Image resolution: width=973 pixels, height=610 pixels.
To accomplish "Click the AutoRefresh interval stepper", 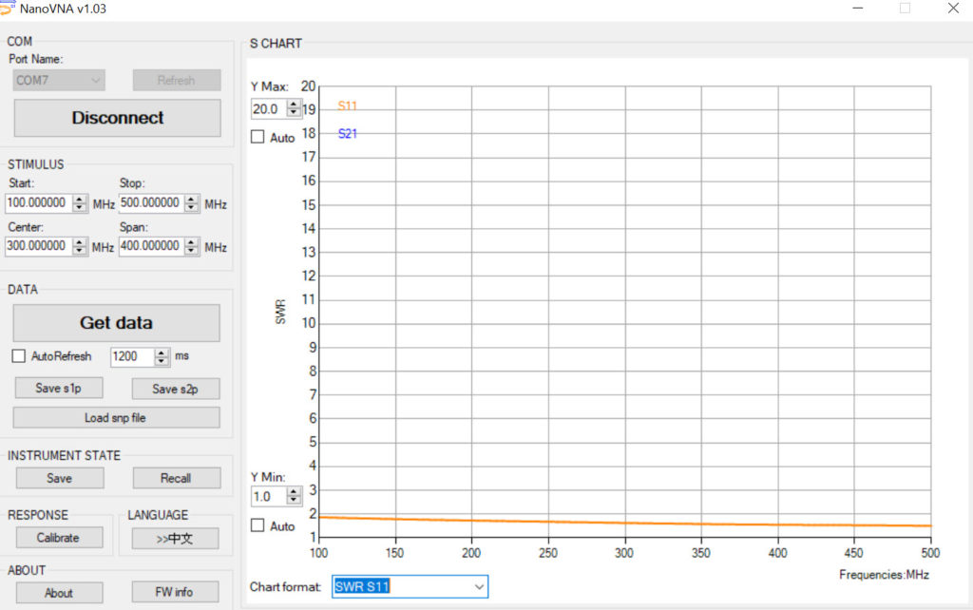I will [x=162, y=356].
